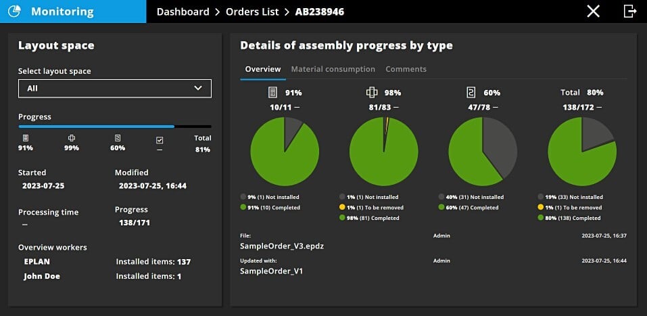Open the Material consumption tab

[333, 69]
